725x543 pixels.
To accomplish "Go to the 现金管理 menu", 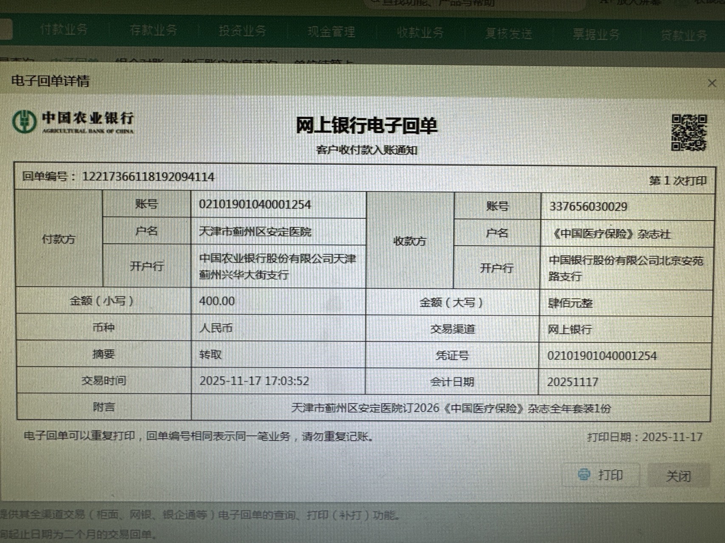I will point(331,32).
